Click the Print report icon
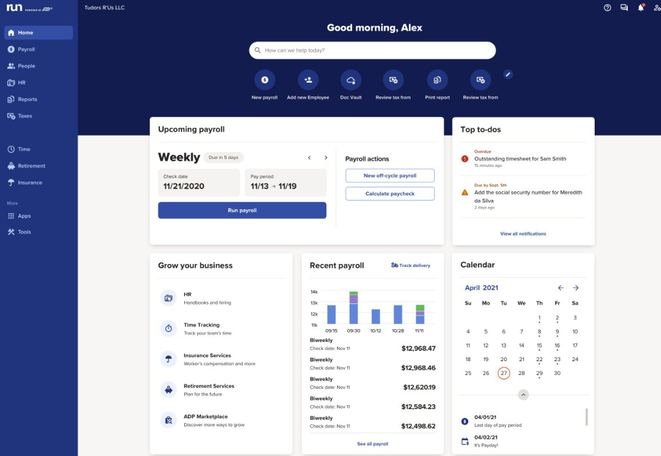The image size is (661, 456). click(x=437, y=80)
